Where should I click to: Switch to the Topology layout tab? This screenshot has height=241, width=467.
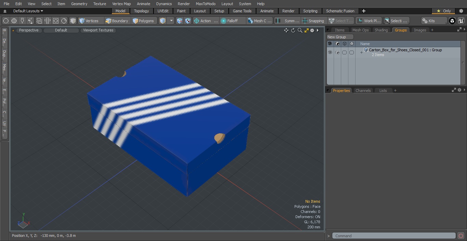click(141, 11)
